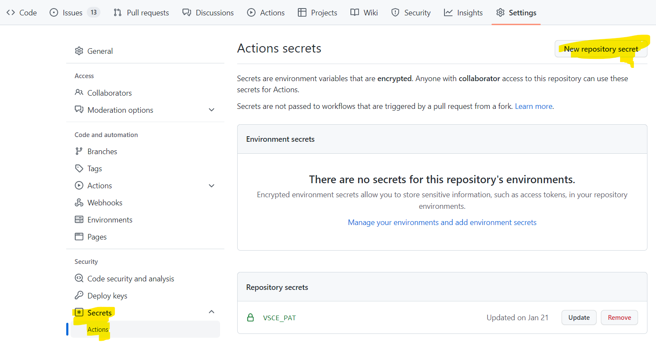Image resolution: width=656 pixels, height=342 pixels.
Task: Click the Secrets asterisk icon
Action: pyautogui.click(x=79, y=313)
